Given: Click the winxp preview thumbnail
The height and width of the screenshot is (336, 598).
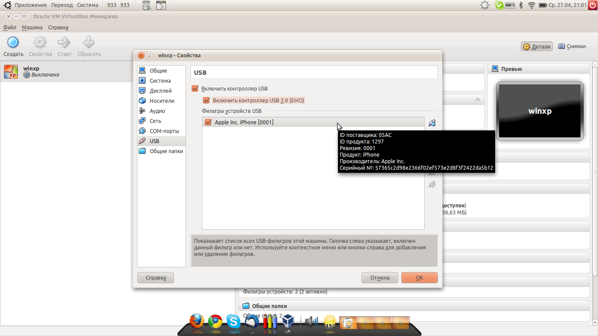Looking at the screenshot, I should pos(540,111).
